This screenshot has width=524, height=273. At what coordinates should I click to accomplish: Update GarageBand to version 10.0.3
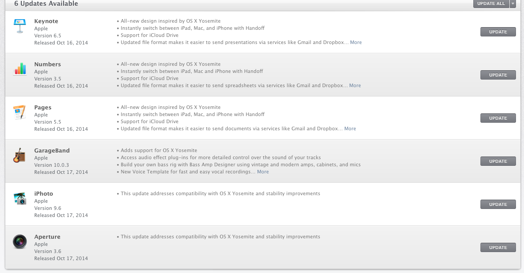point(498,161)
